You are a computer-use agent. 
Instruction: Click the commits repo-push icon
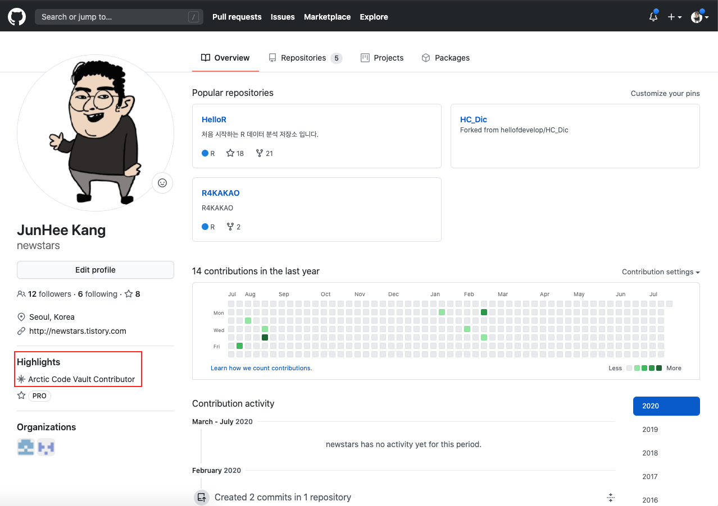coord(201,497)
